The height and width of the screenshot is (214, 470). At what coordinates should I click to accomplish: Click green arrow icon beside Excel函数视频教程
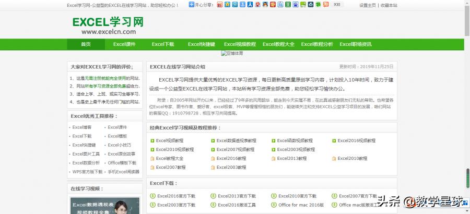(273, 141)
